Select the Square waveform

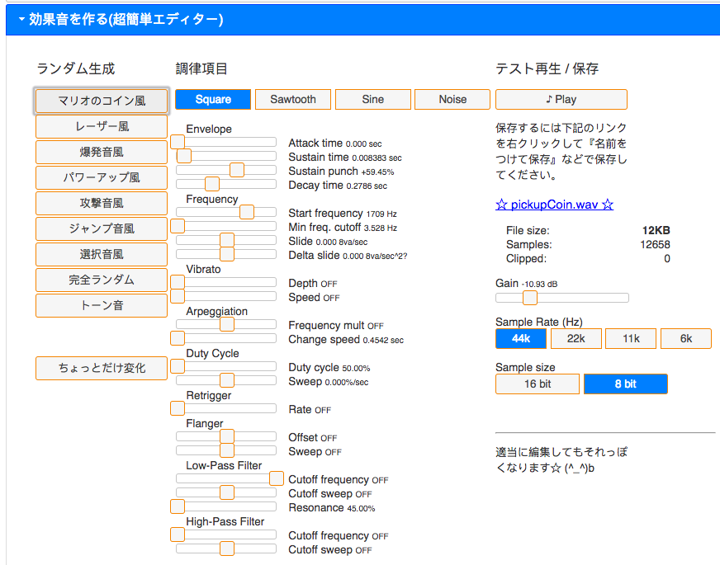tap(213, 100)
